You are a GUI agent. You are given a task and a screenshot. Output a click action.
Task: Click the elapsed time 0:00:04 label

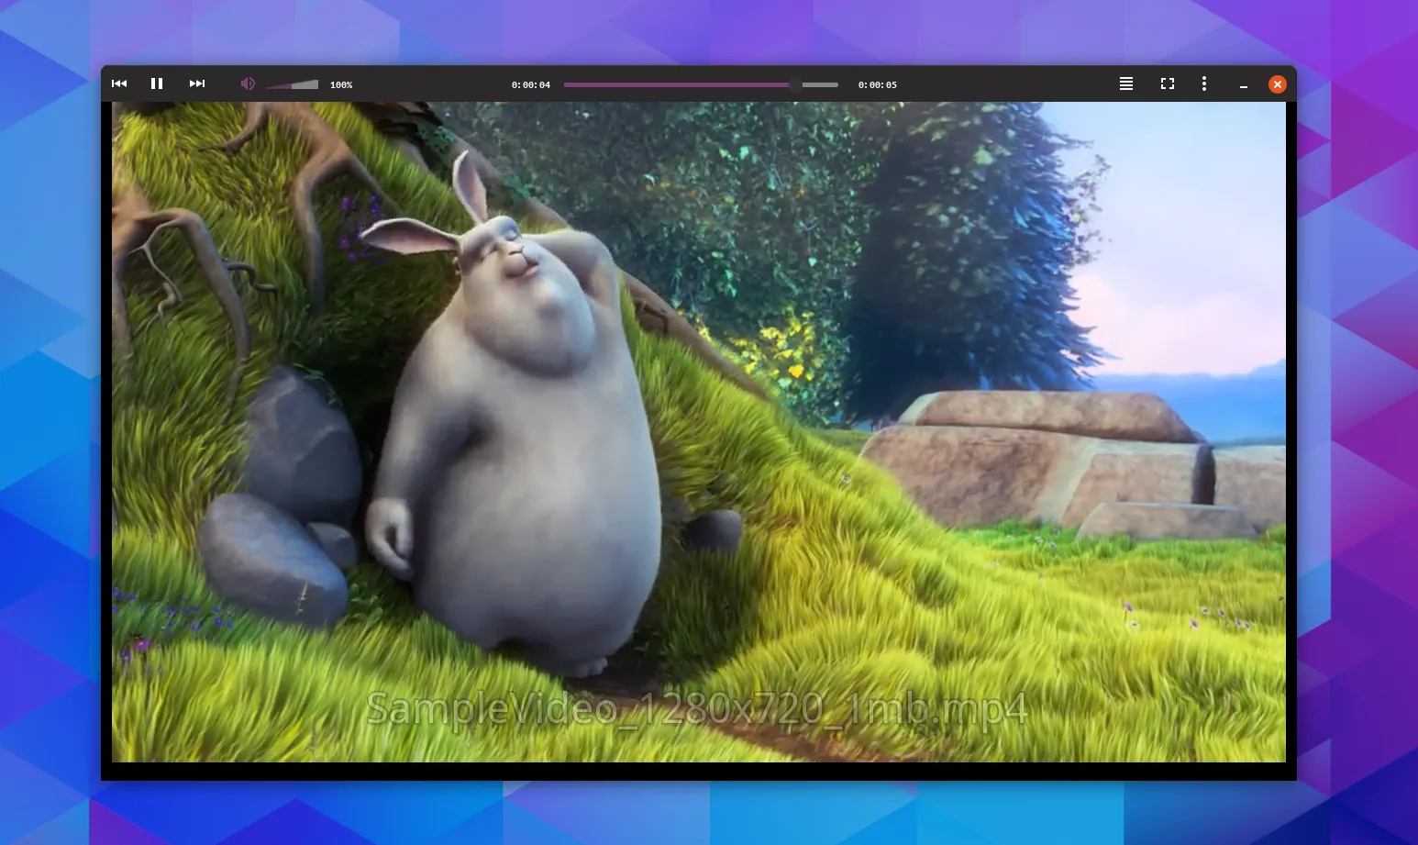tap(530, 84)
